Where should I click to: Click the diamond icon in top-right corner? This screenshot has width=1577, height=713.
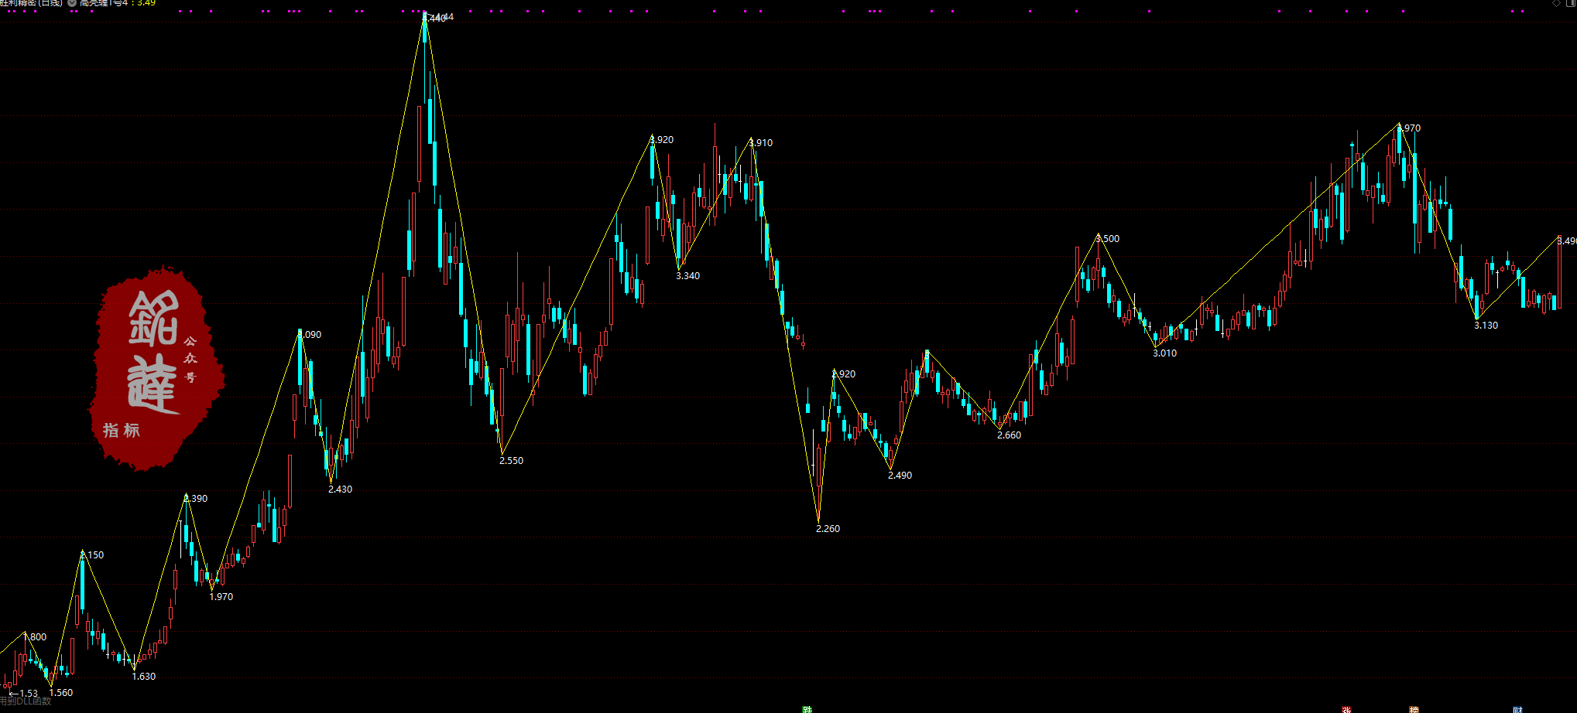pos(1556,3)
